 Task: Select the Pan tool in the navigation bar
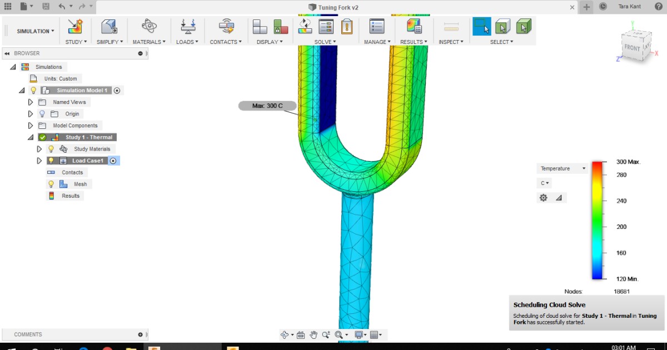(313, 334)
